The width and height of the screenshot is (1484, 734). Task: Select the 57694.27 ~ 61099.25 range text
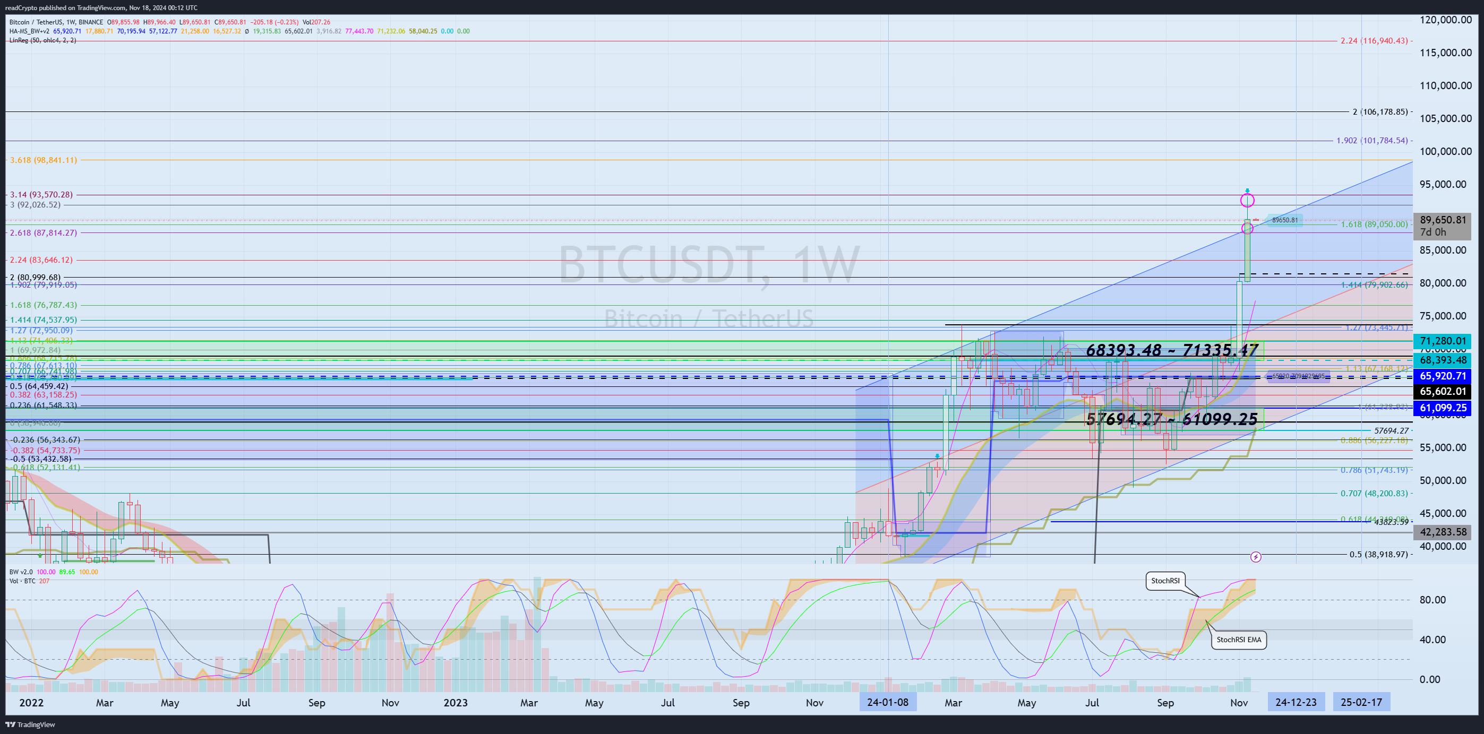tap(1172, 419)
